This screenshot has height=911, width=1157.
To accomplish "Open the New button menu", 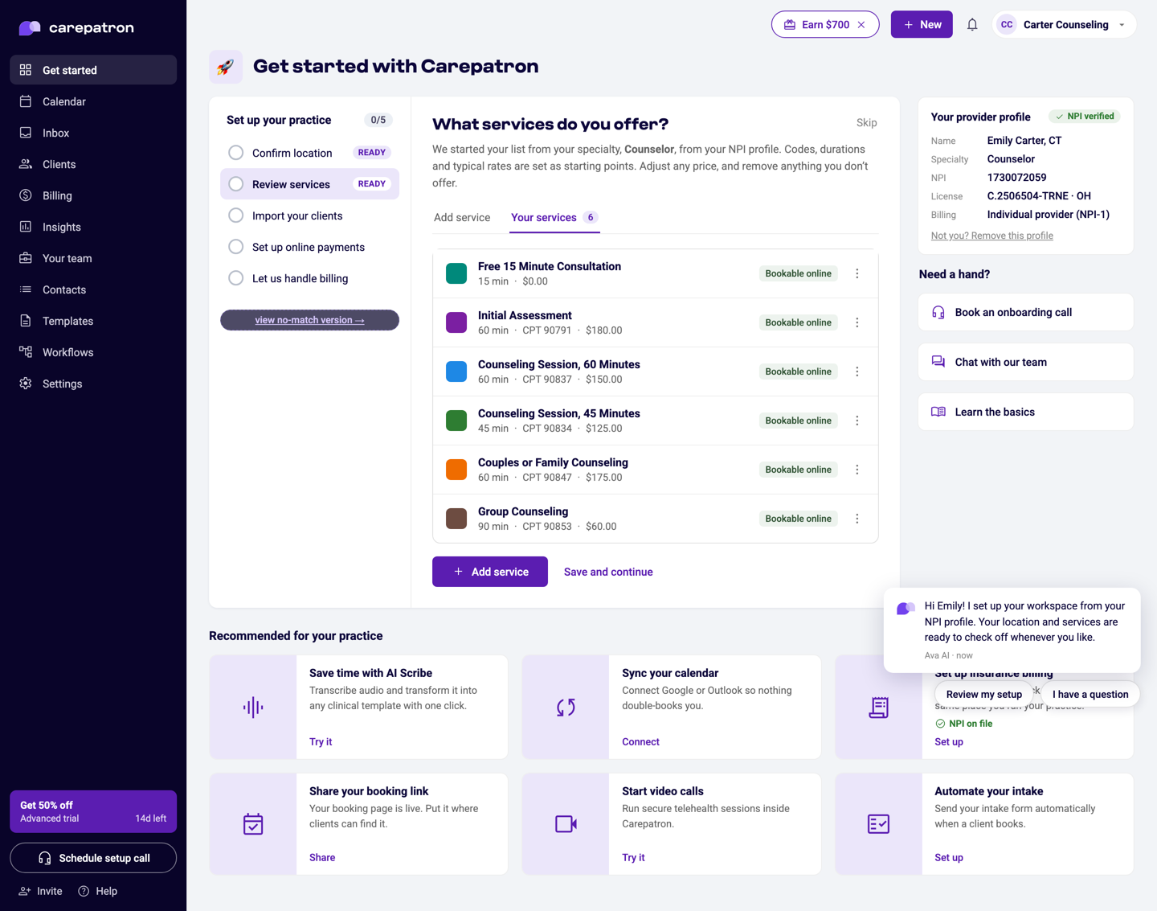I will tap(922, 25).
